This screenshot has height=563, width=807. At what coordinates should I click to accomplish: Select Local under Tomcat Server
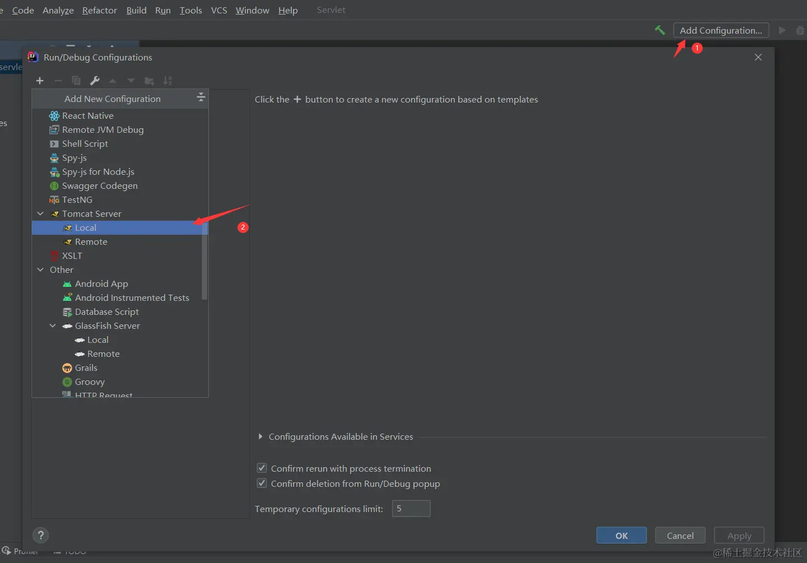[x=120, y=227]
